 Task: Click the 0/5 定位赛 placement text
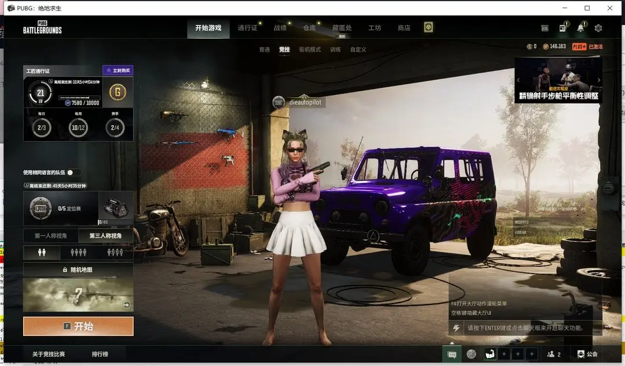tap(69, 208)
